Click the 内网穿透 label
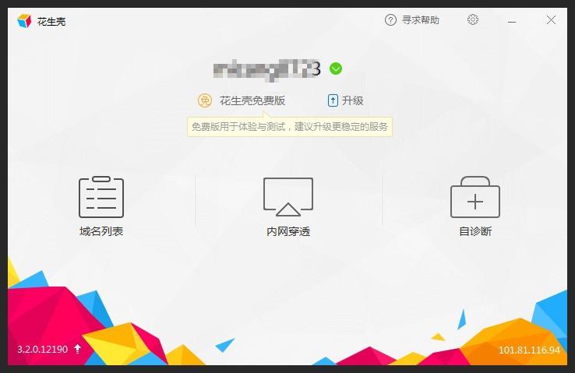This screenshot has width=575, height=373. 288,231
